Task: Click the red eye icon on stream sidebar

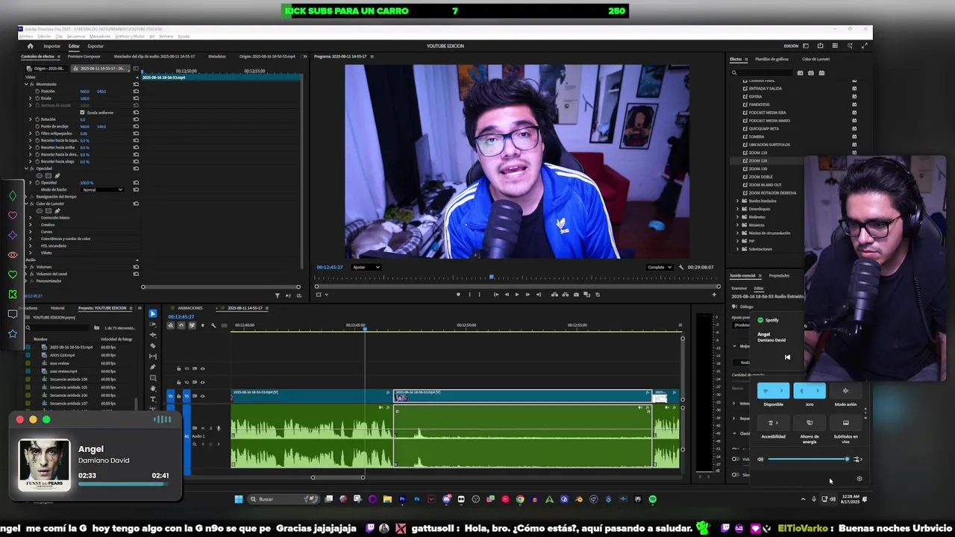Action: tap(13, 255)
